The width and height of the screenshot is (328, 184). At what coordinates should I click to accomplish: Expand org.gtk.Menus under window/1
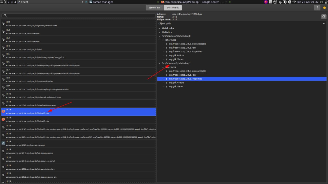coord(167,87)
